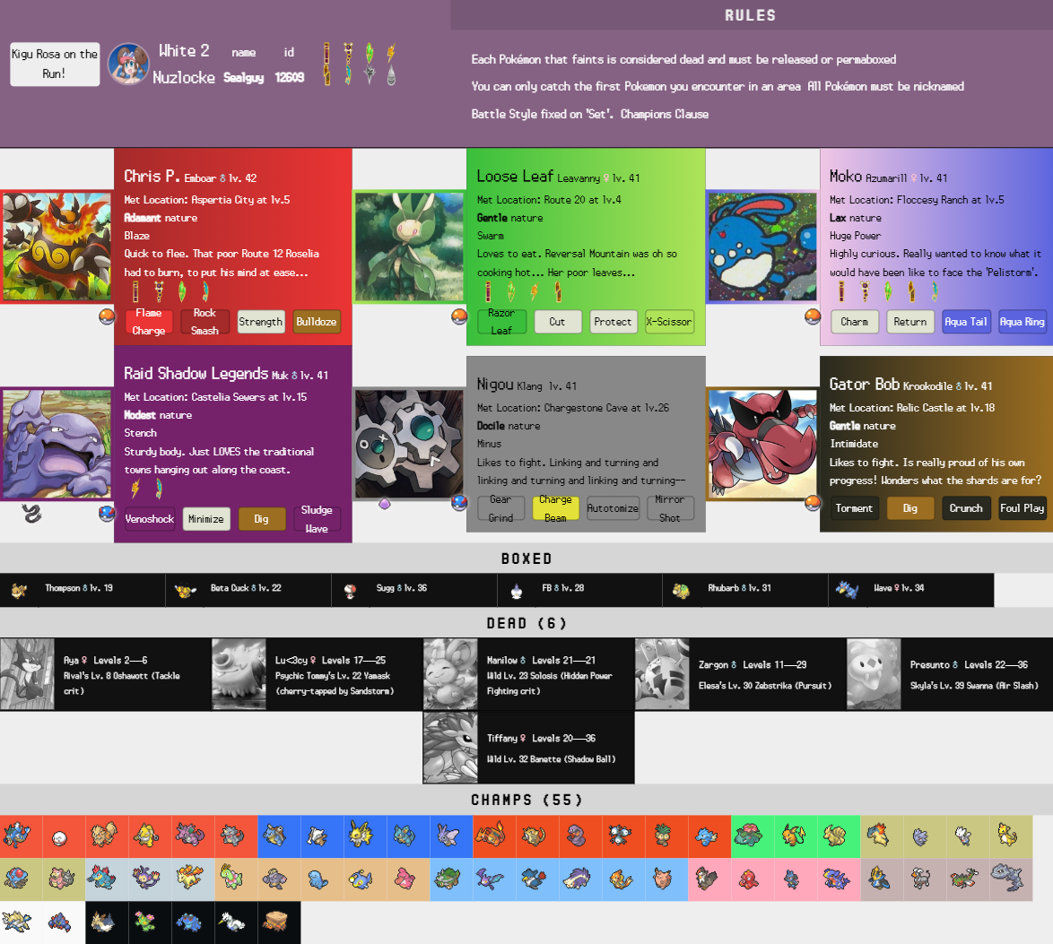Select Gator Bob's Crunch move

pyautogui.click(x=966, y=508)
